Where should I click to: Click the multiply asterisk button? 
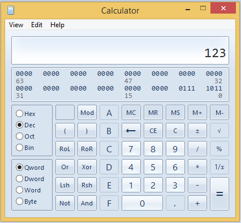point(197,167)
